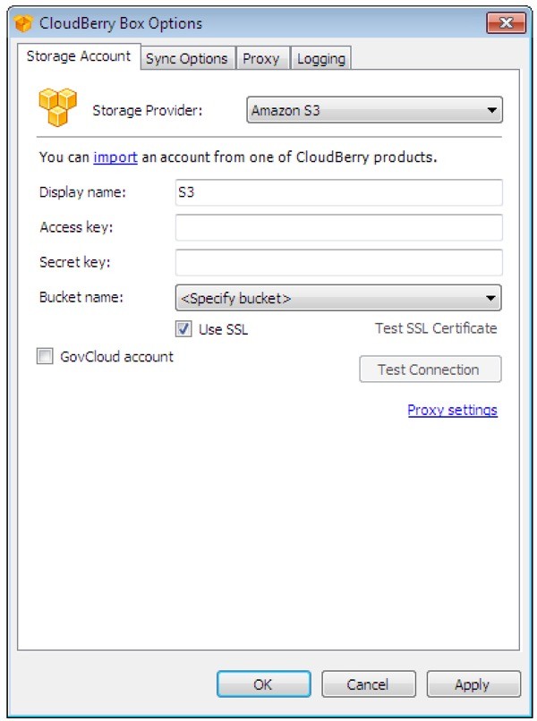Open the Proxy tab

(x=262, y=59)
